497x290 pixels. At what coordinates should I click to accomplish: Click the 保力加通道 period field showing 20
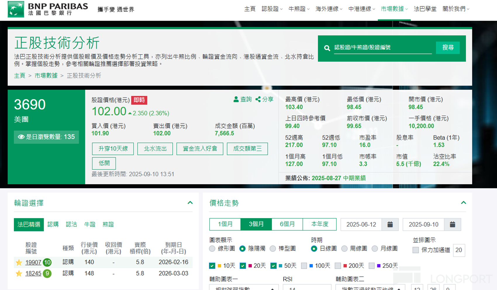[459, 250]
